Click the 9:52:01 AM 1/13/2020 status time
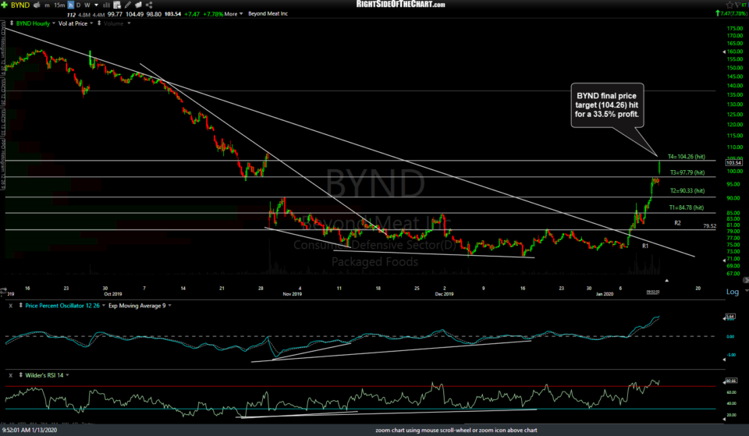749x436 pixels. pyautogui.click(x=29, y=431)
